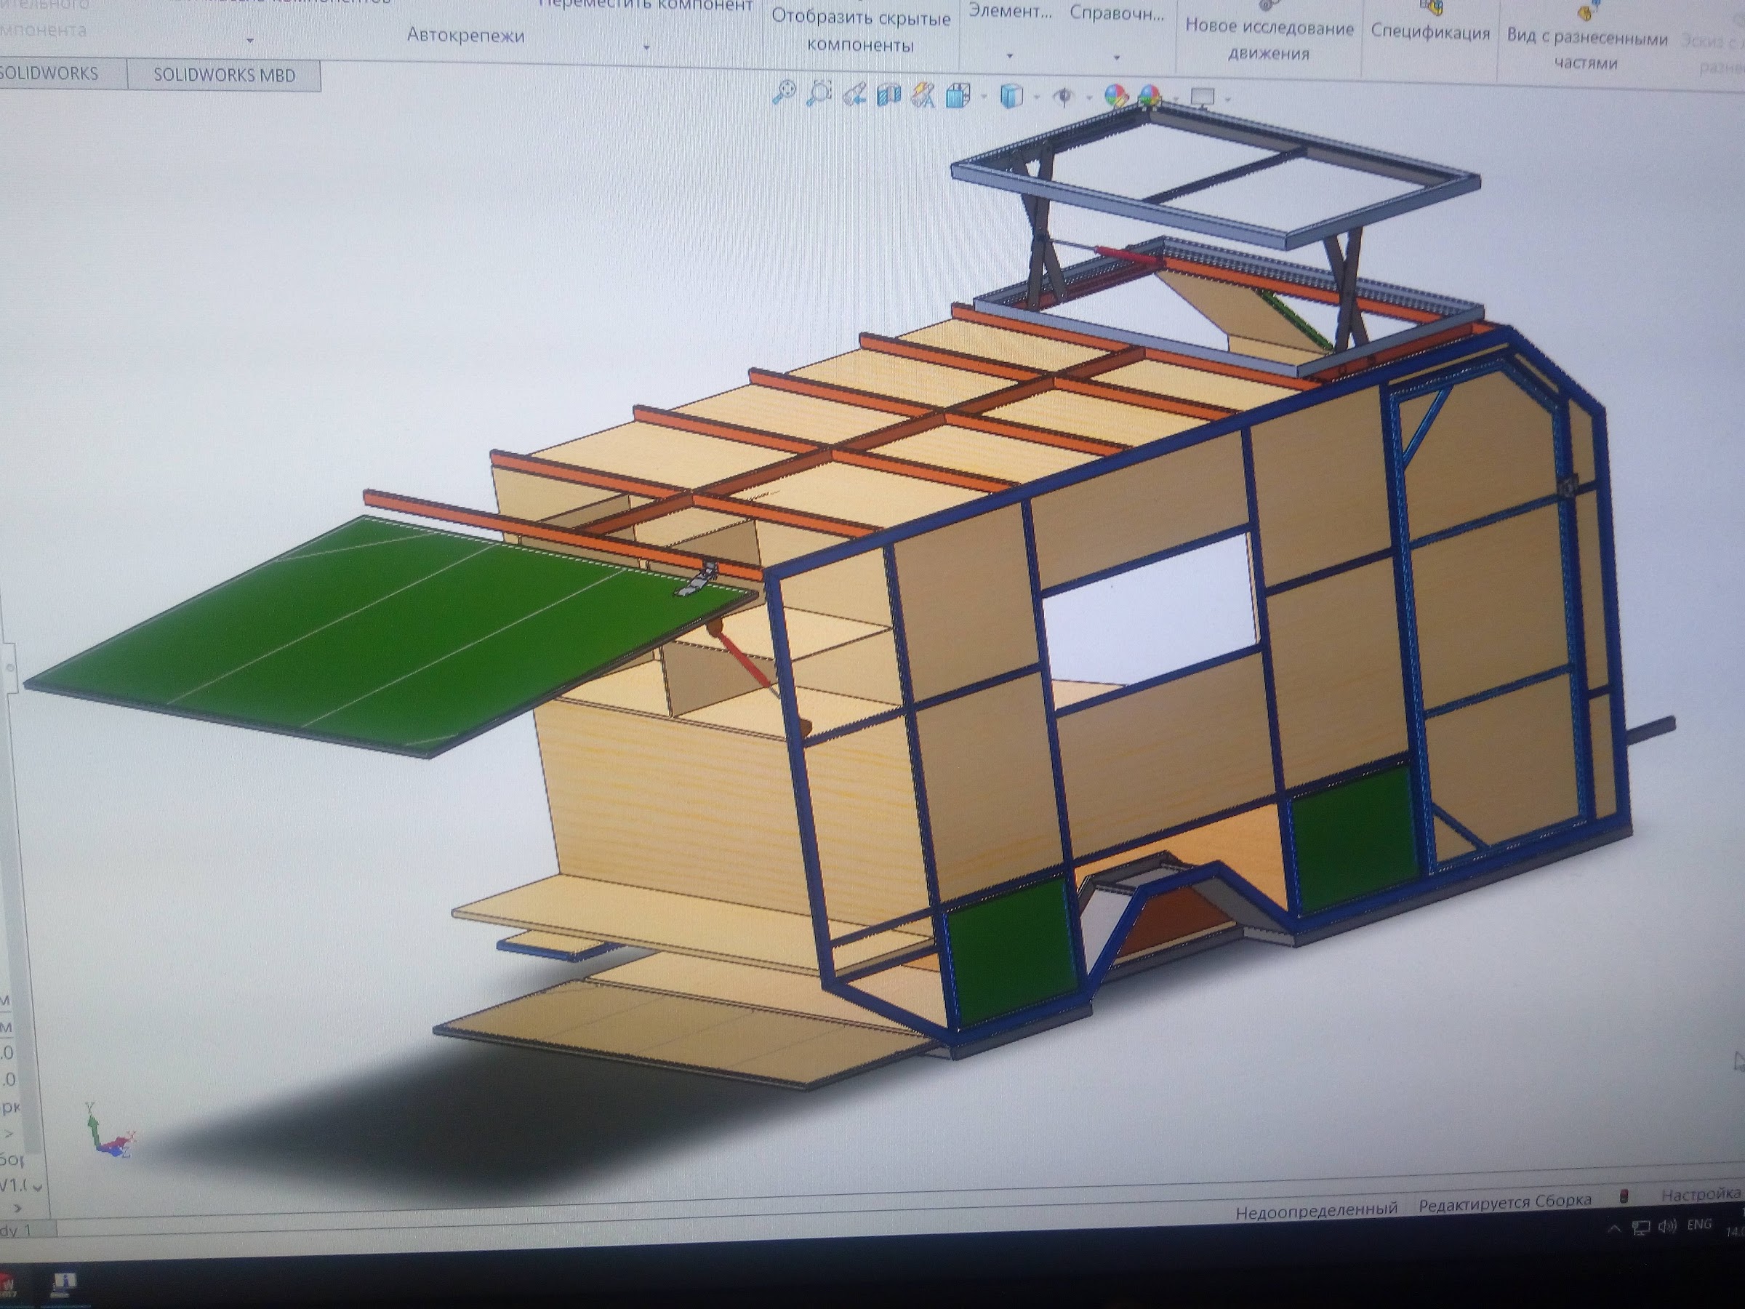Click Настройка in the status bar
The width and height of the screenshot is (1745, 1309).
(x=1700, y=1195)
